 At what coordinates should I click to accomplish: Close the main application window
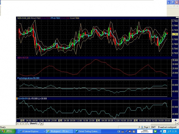coord(177,2)
